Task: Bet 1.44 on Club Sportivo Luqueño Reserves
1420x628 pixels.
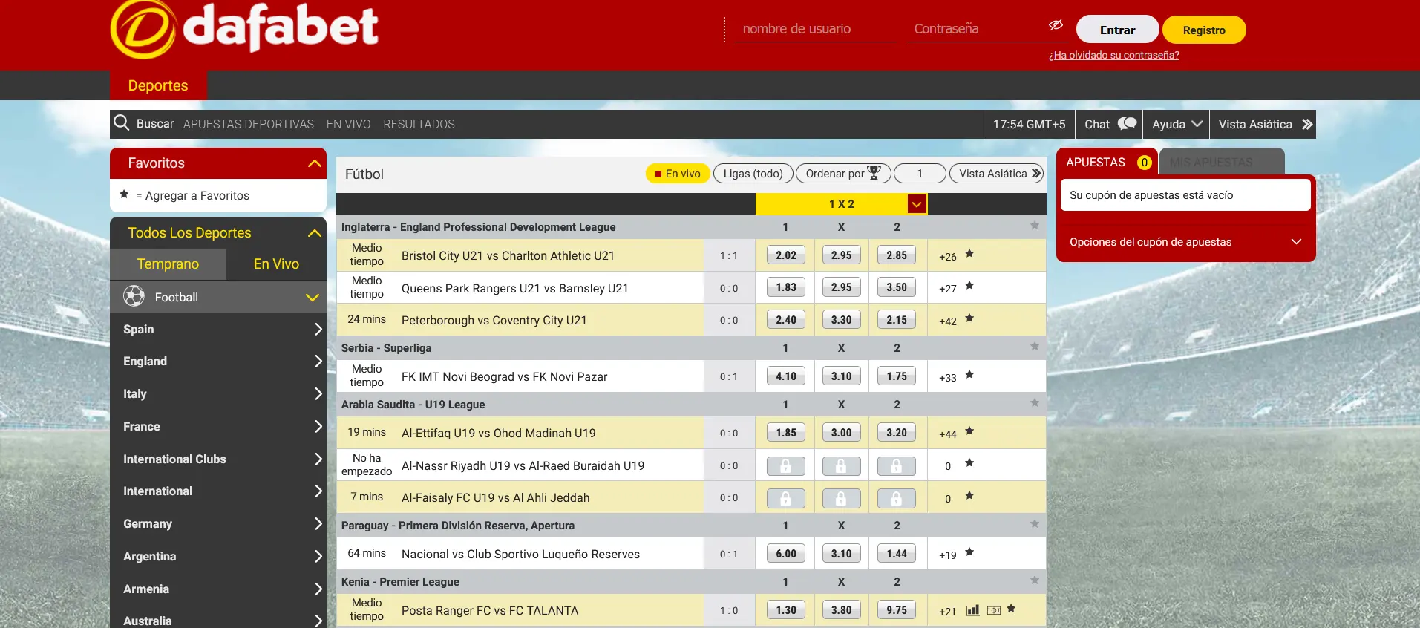Action: coord(897,554)
